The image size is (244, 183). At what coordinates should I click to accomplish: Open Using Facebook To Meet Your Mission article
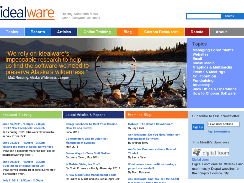pyautogui.click(x=92, y=126)
